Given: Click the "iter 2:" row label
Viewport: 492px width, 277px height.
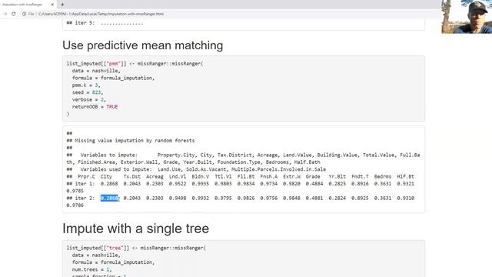Looking at the screenshot, I should (85, 199).
